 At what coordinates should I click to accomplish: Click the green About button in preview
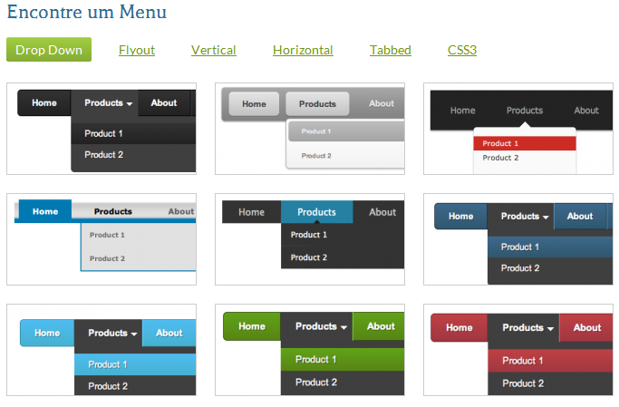(x=379, y=326)
